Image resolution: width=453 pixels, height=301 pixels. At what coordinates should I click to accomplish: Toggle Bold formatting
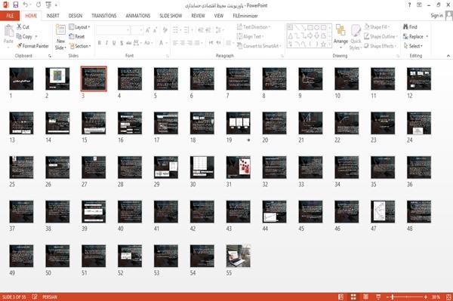(x=100, y=43)
